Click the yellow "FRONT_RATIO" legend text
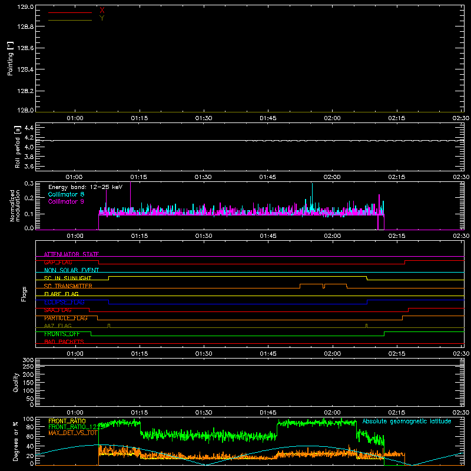 67,421
